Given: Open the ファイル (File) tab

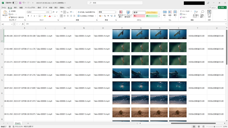Looking at the screenshot, I should coord(3,8).
